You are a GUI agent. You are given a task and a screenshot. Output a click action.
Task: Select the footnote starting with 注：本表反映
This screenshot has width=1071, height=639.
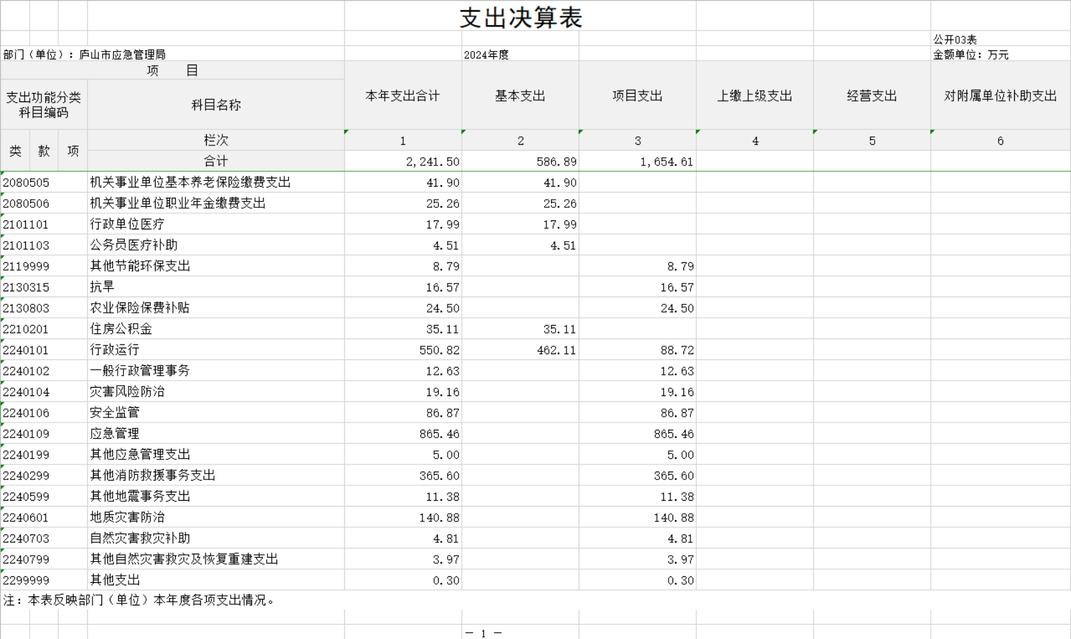(x=140, y=600)
